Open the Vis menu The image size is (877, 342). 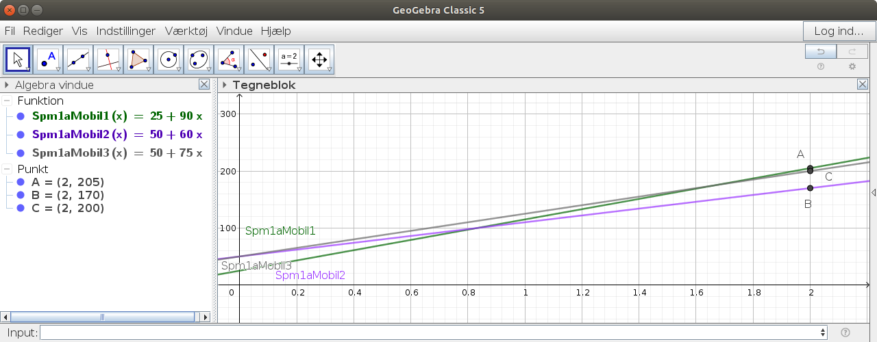point(79,31)
